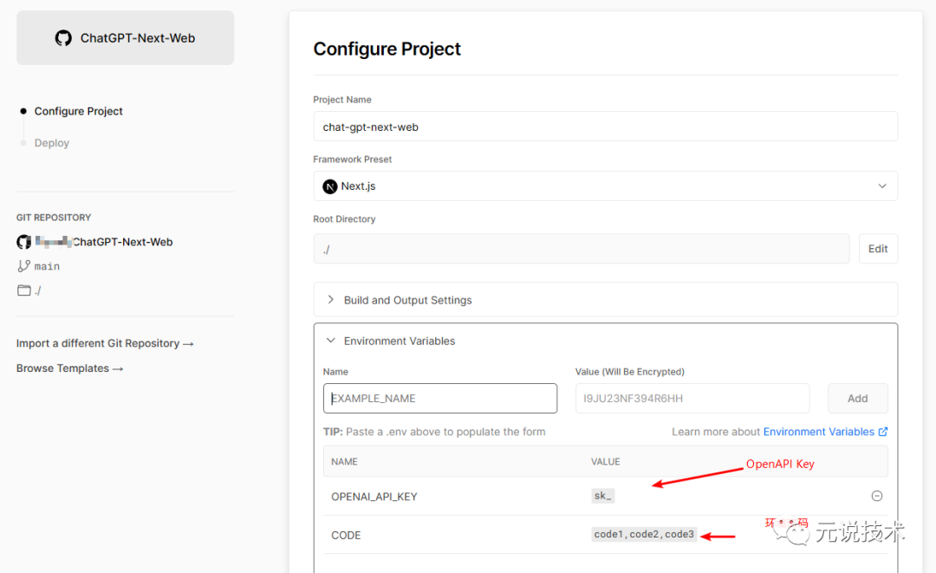This screenshot has height=573, width=936.
Task: Select the Deploy step
Action: [x=52, y=143]
